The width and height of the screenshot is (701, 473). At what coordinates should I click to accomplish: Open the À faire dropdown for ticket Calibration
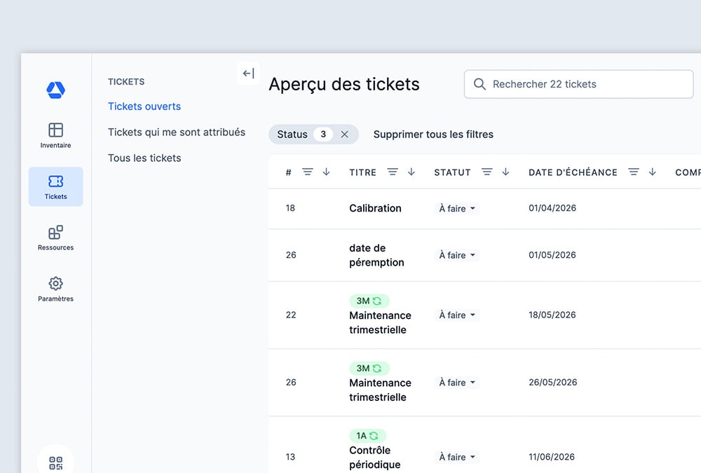(456, 208)
